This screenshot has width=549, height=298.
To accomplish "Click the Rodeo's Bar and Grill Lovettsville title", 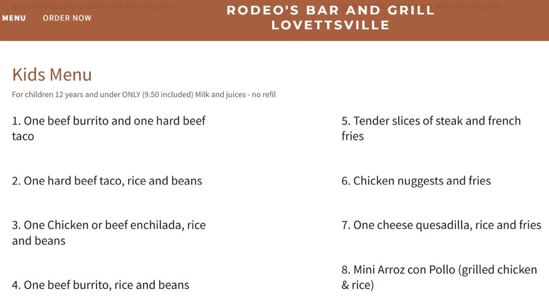I will pyautogui.click(x=330, y=17).
